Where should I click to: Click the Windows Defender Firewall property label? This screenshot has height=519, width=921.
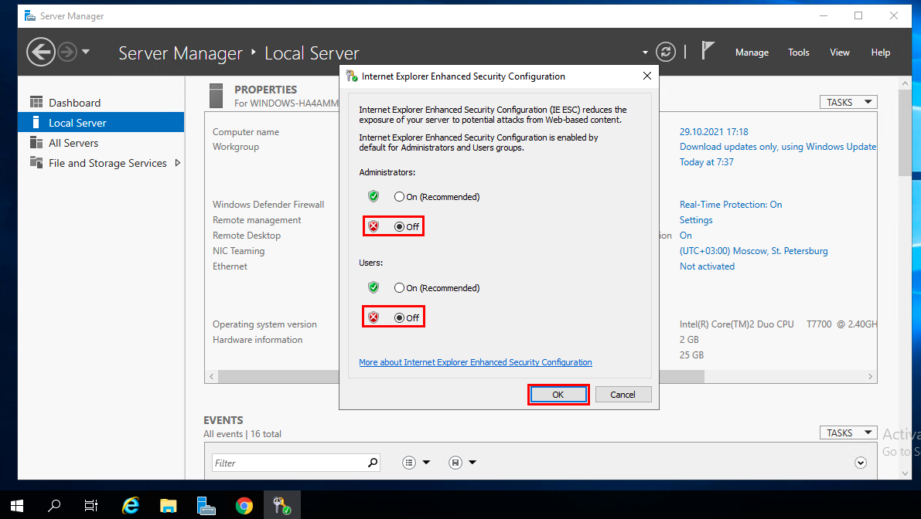pos(268,205)
